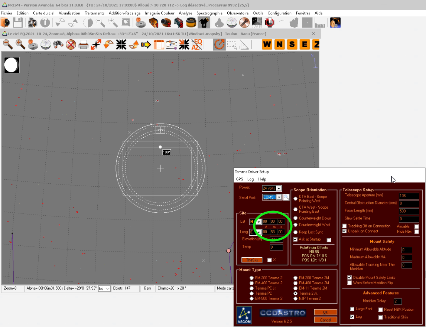The height and width of the screenshot is (327, 426).
Task: Enable Tracking Off on Connection checkbox
Action: click(344, 226)
